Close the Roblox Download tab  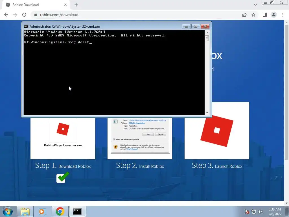[x=65, y=5]
